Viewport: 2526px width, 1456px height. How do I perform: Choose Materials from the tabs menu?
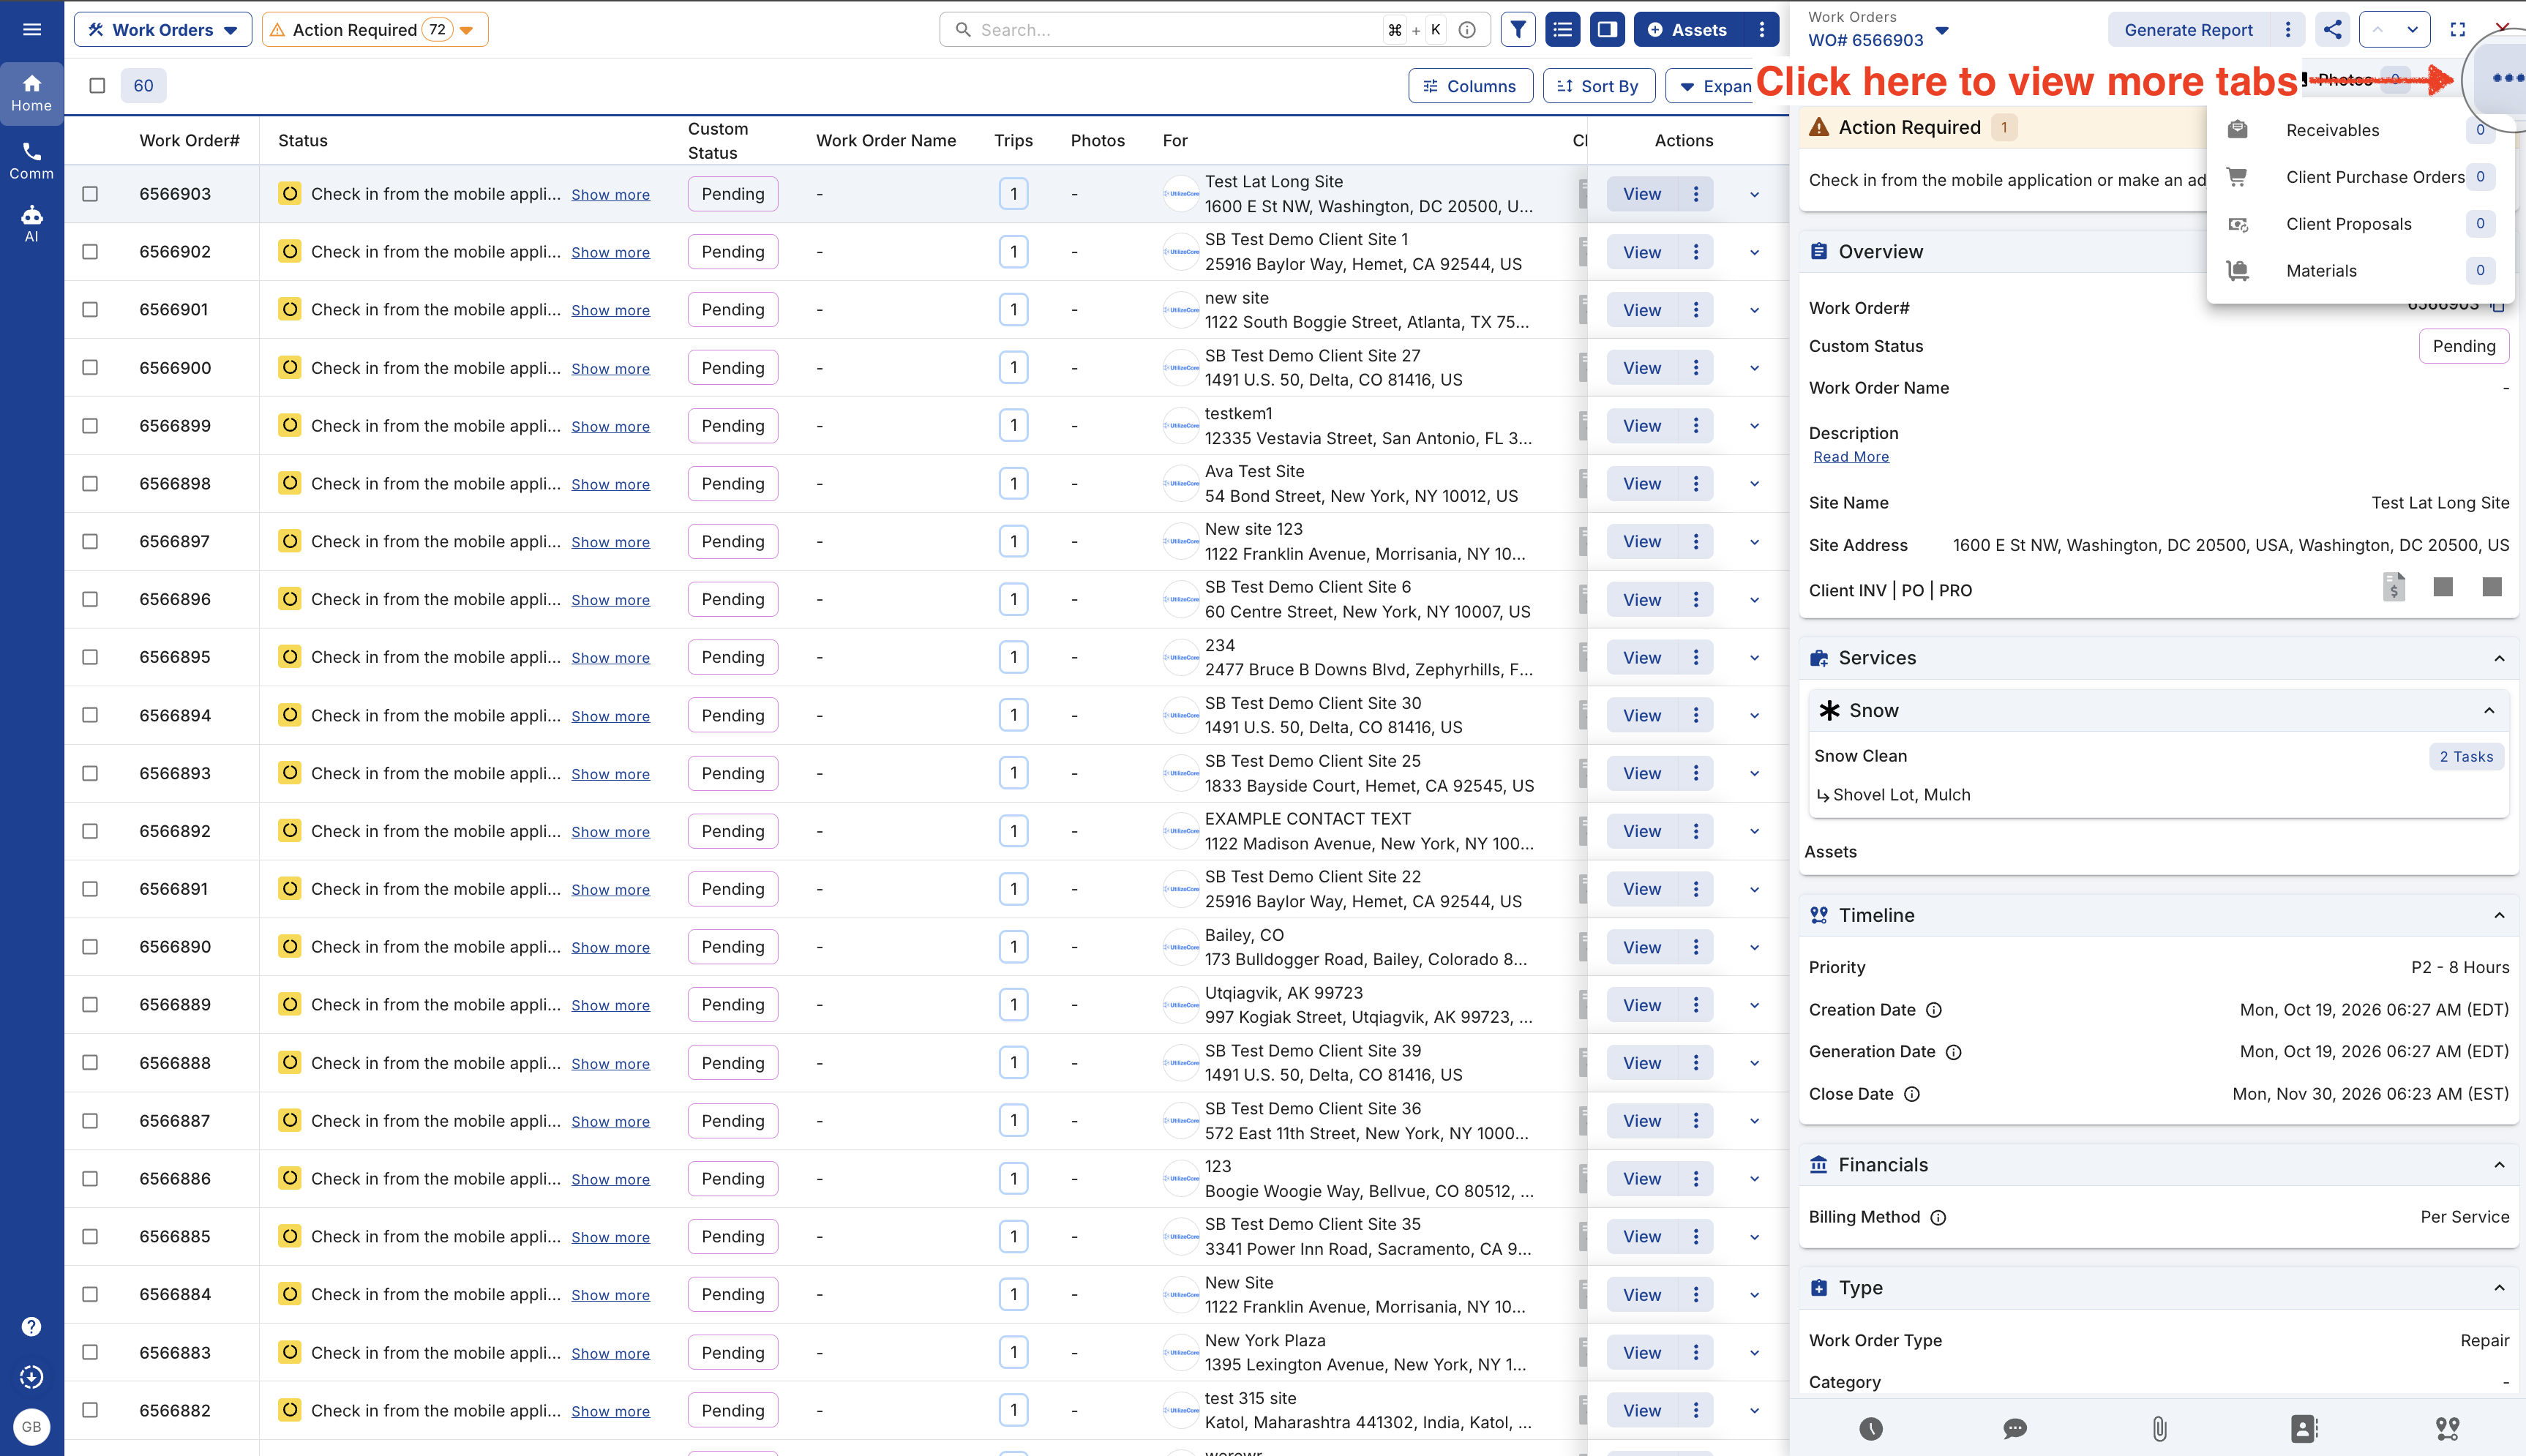click(2361, 270)
